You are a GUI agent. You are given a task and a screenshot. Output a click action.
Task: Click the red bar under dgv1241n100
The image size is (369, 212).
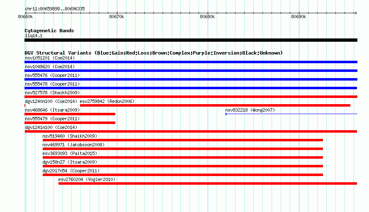191,131
